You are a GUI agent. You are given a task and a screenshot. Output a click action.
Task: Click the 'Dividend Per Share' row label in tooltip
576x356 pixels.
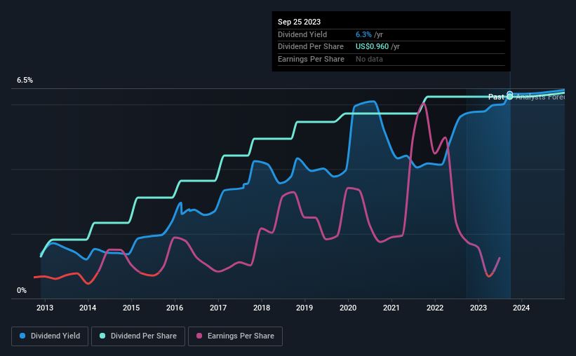tap(311, 47)
